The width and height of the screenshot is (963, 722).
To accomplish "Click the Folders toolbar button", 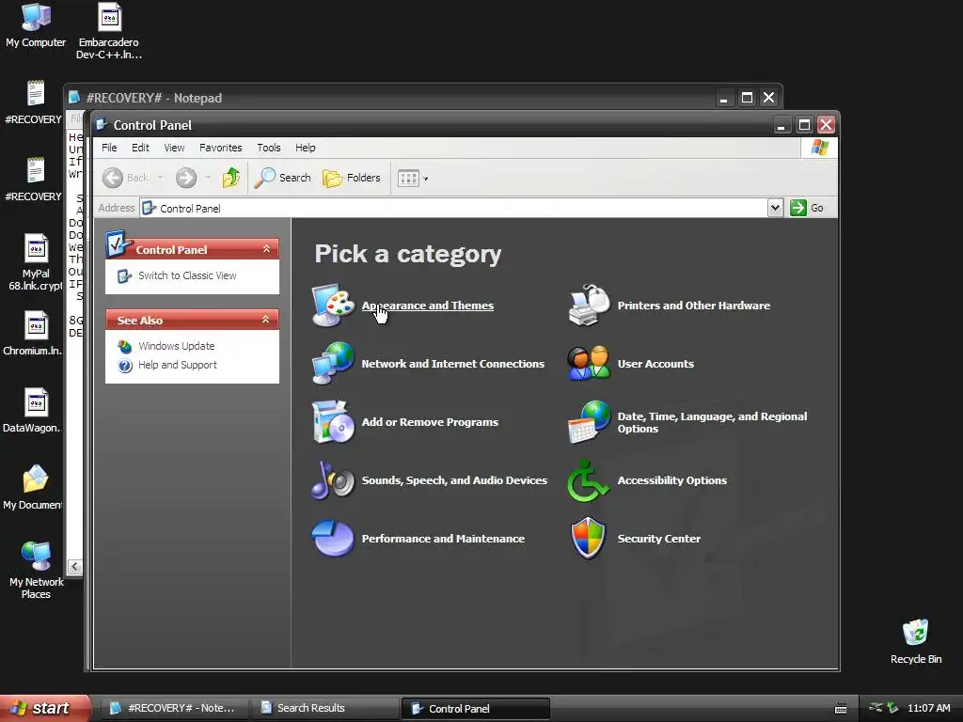I will point(352,178).
